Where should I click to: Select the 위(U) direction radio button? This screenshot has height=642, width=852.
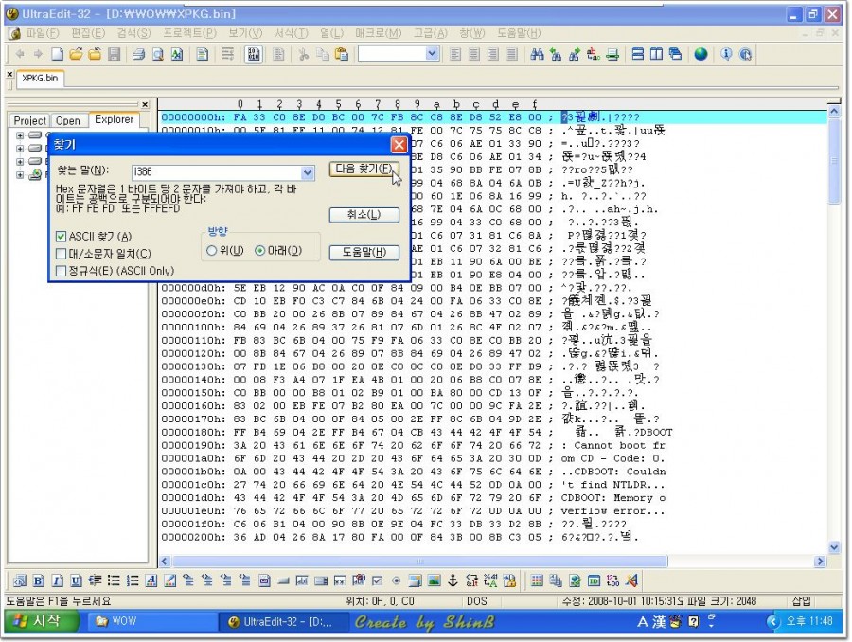click(x=212, y=251)
